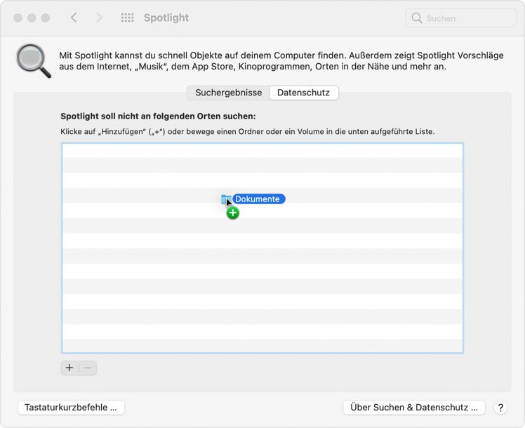Click the green plus badge under Dokumente
The width and height of the screenshot is (525, 428).
pos(233,213)
